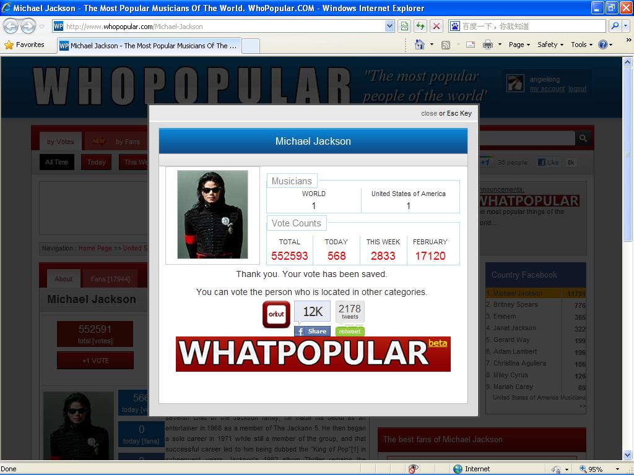Open the Page dropdown menu
This screenshot has height=475, width=634.
519,45
